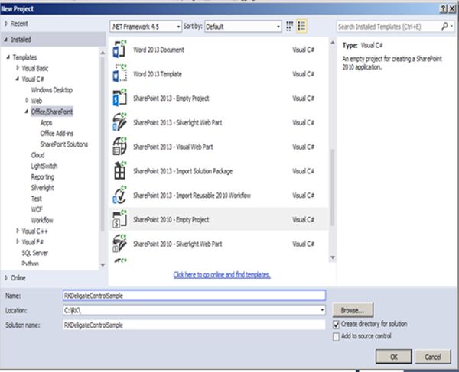The height and width of the screenshot is (372, 459).
Task: Select the SharePoint 2013 - Visual Web Part name
Action: [173, 147]
